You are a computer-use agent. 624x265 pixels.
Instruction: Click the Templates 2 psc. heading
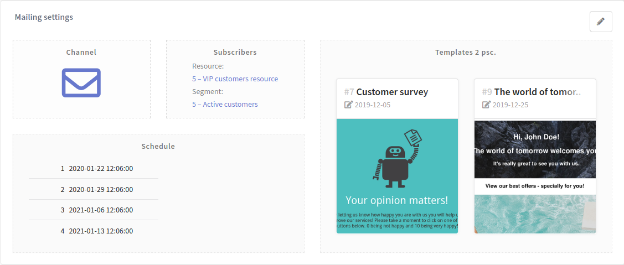[x=465, y=53]
